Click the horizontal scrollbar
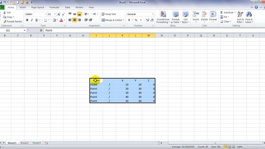 (215, 143)
